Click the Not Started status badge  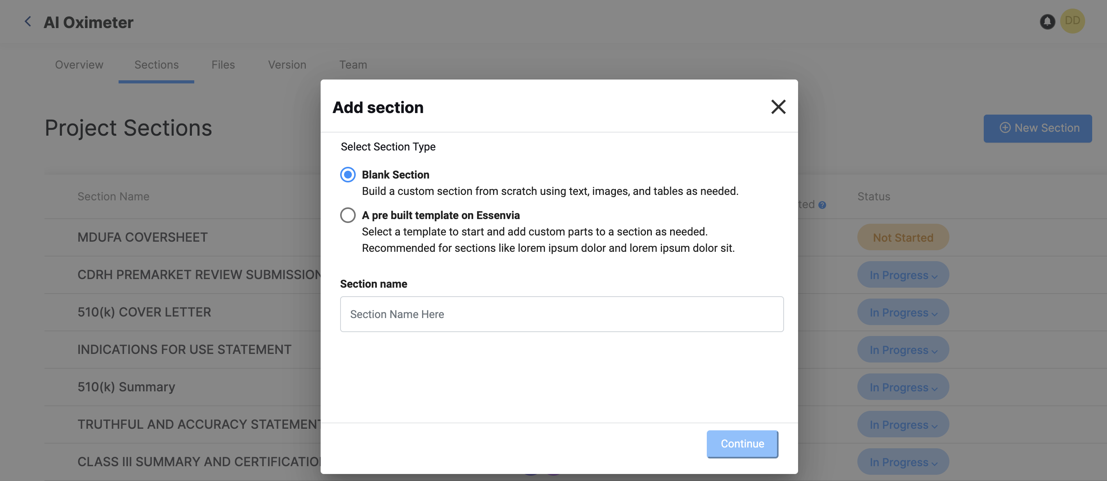tap(903, 237)
